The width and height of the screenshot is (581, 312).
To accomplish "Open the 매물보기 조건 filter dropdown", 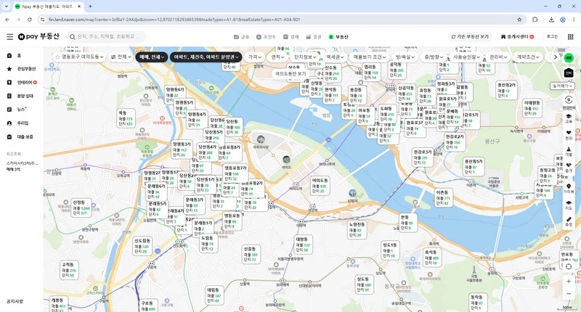I will pos(370,57).
